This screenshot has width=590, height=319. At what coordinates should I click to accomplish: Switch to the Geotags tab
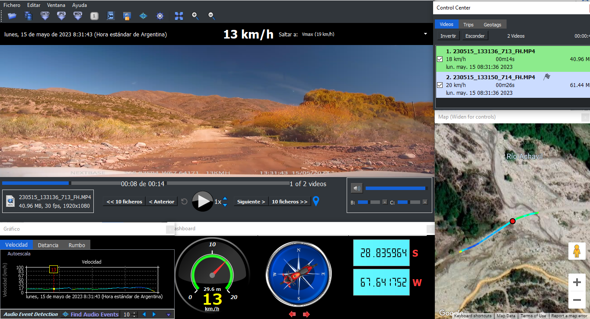(492, 25)
